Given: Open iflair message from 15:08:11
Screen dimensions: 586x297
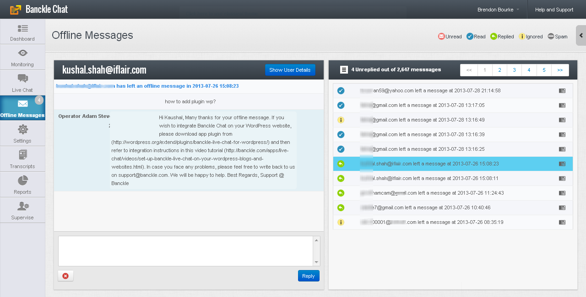Looking at the screenshot, I should [x=453, y=179].
